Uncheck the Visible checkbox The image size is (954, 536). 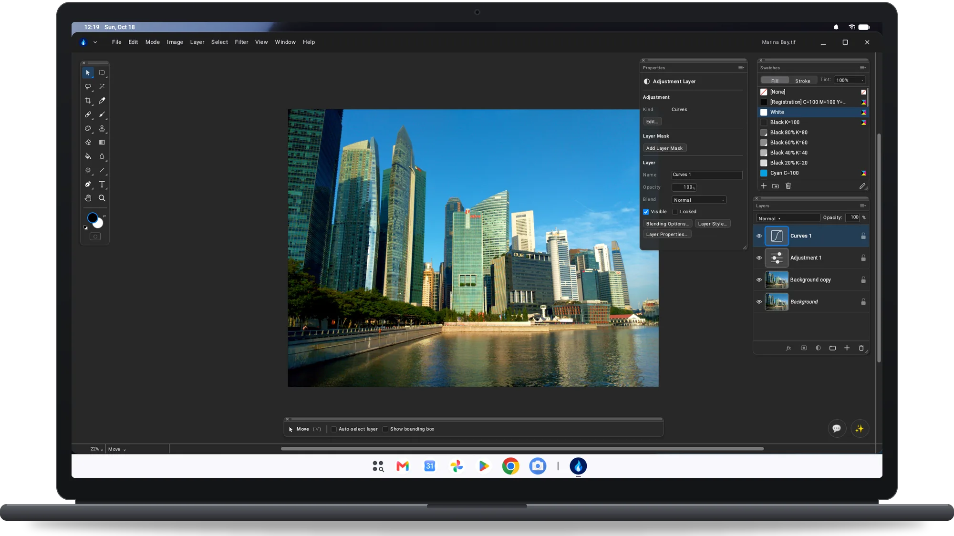pyautogui.click(x=646, y=212)
